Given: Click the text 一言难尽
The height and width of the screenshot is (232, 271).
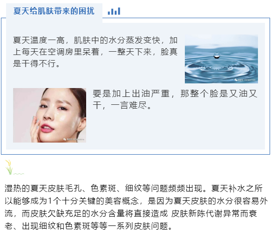Looking at the screenshot, I should 131,105.
